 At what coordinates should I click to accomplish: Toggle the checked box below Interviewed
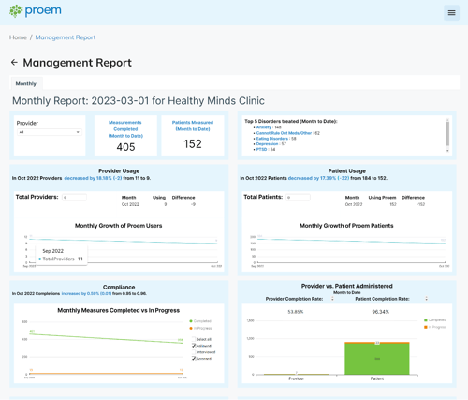tap(194, 359)
